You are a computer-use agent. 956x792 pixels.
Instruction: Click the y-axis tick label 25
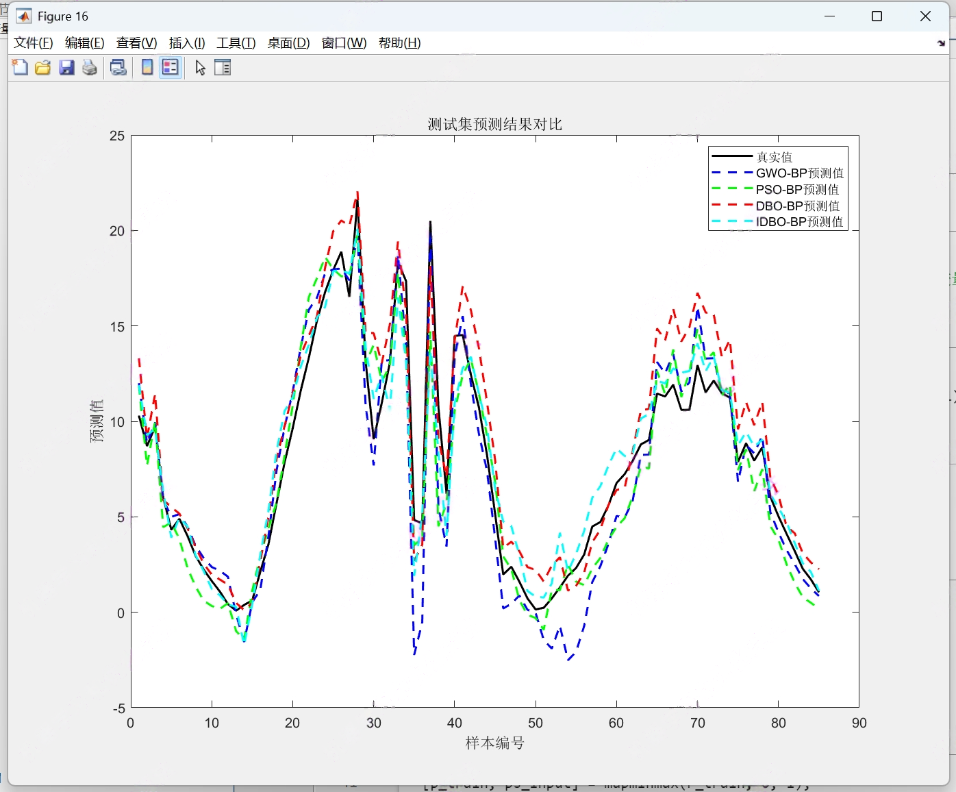[x=117, y=136]
